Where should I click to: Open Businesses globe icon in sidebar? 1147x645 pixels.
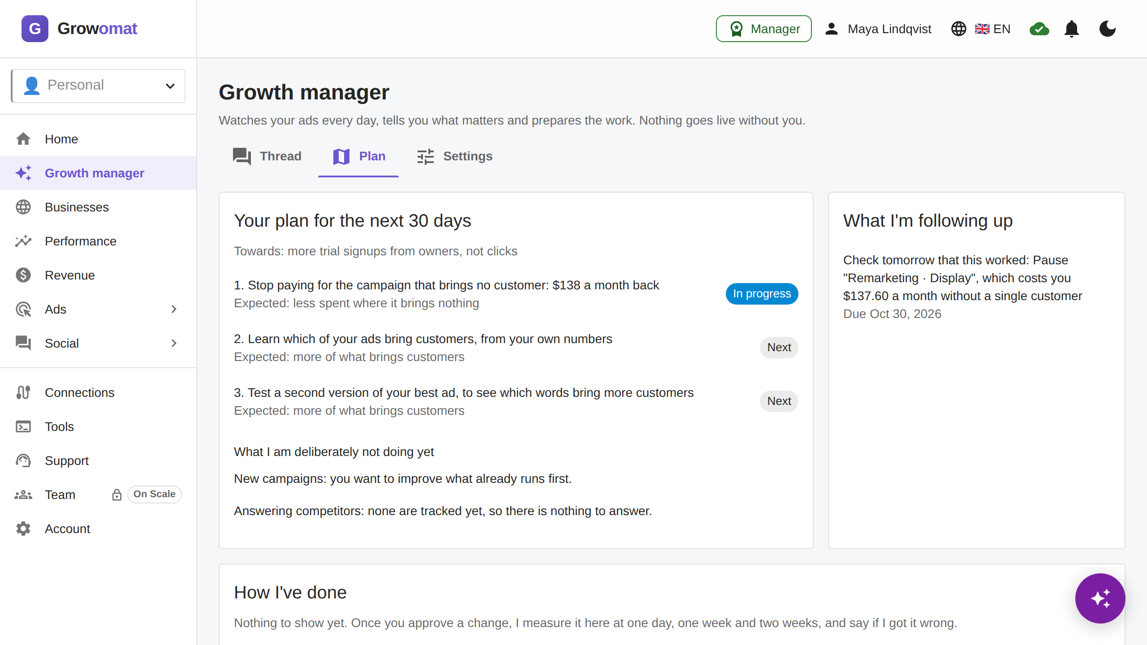[23, 207]
